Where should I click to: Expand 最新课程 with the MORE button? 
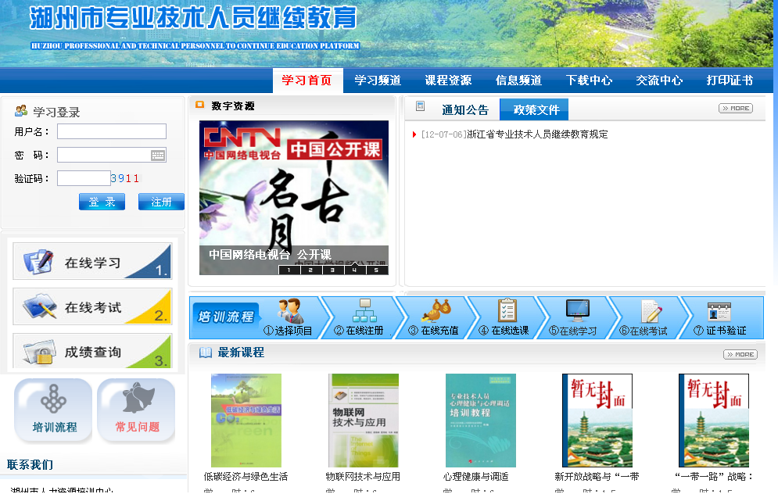pos(740,355)
